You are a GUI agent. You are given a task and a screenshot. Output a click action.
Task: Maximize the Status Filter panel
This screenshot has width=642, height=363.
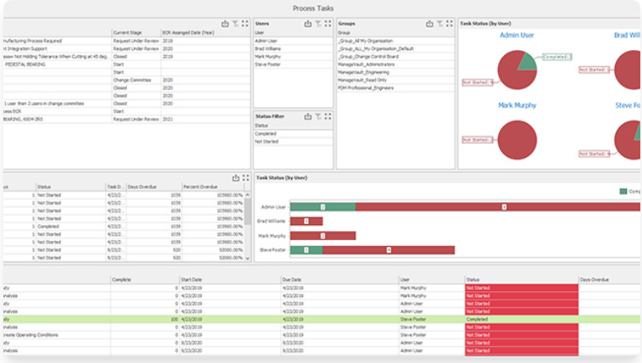coord(328,116)
